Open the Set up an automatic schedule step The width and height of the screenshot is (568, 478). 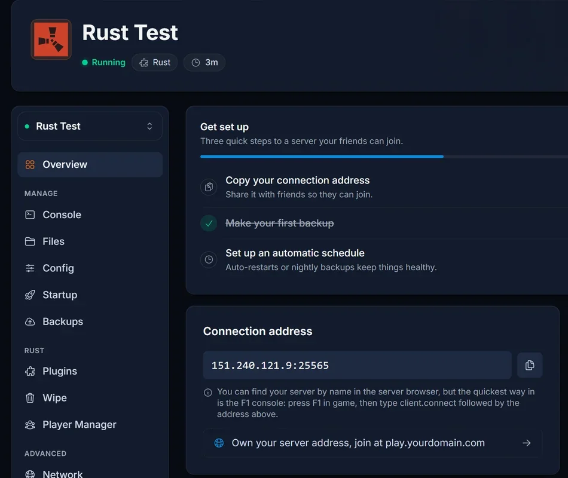tap(384, 260)
